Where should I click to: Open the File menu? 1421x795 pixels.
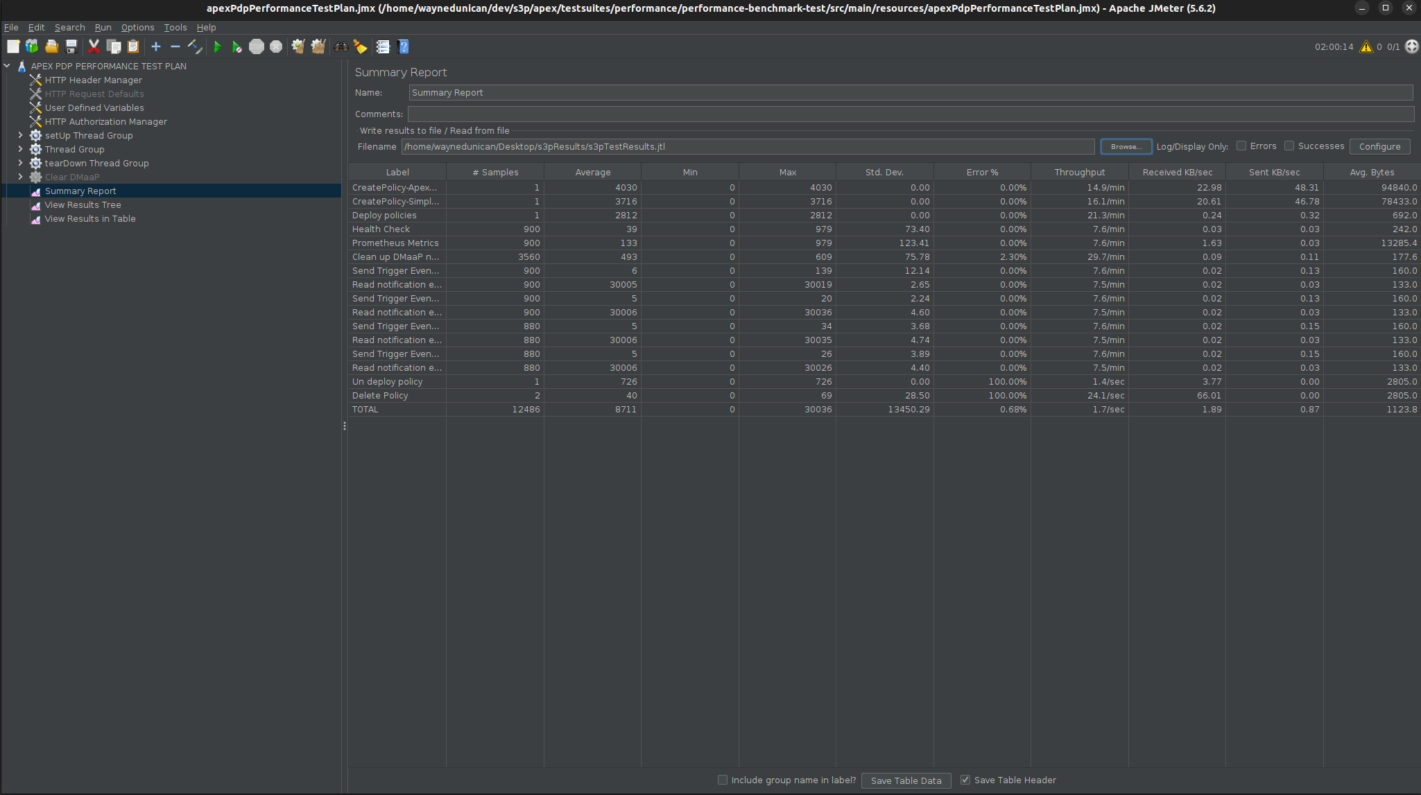pos(11,27)
